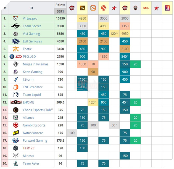This screenshot has height=169, width=174.
Task: Click the Team Liquid horse logo
Action: tap(15, 95)
